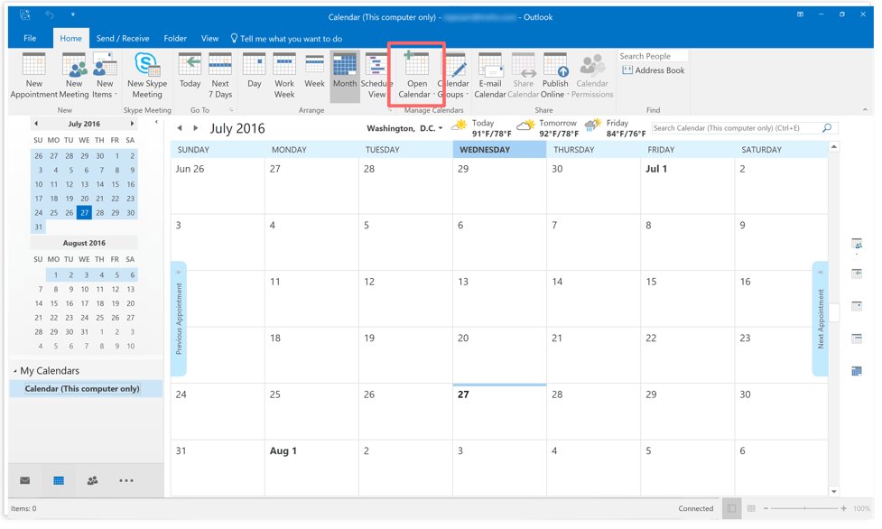The height and width of the screenshot is (529, 882).
Task: Navigate back to the previous month
Action: [x=180, y=128]
